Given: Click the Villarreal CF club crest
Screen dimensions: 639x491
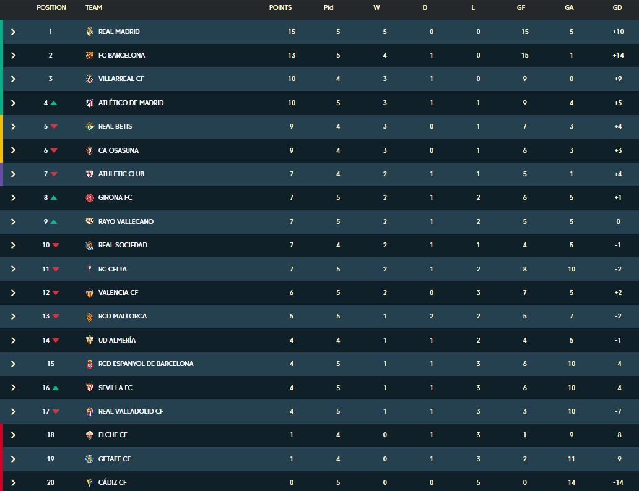Looking at the screenshot, I should pyautogui.click(x=90, y=79).
